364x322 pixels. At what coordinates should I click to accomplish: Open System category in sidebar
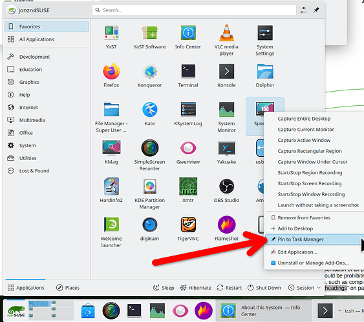pyautogui.click(x=47, y=145)
